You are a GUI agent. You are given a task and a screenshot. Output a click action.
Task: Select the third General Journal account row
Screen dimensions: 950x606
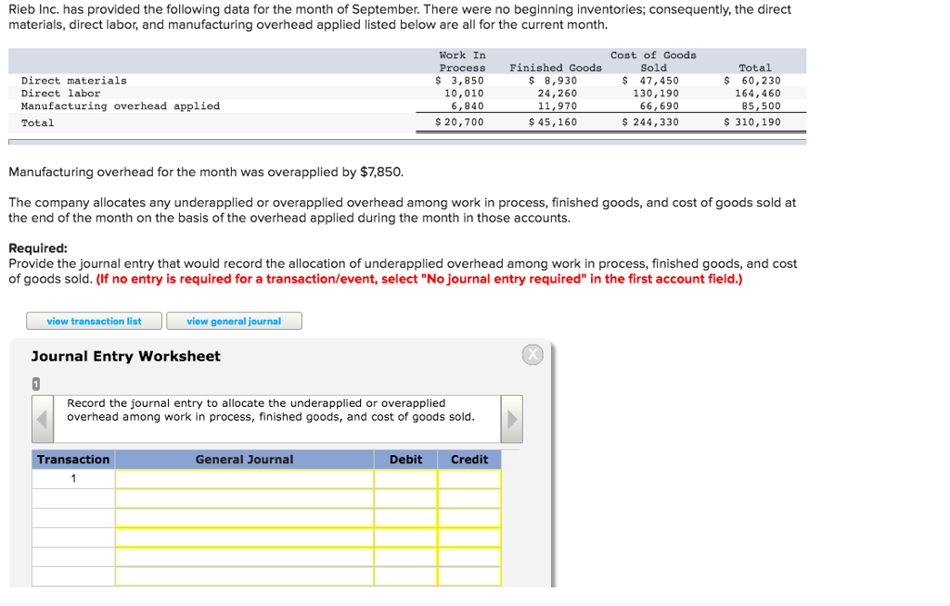(243, 514)
